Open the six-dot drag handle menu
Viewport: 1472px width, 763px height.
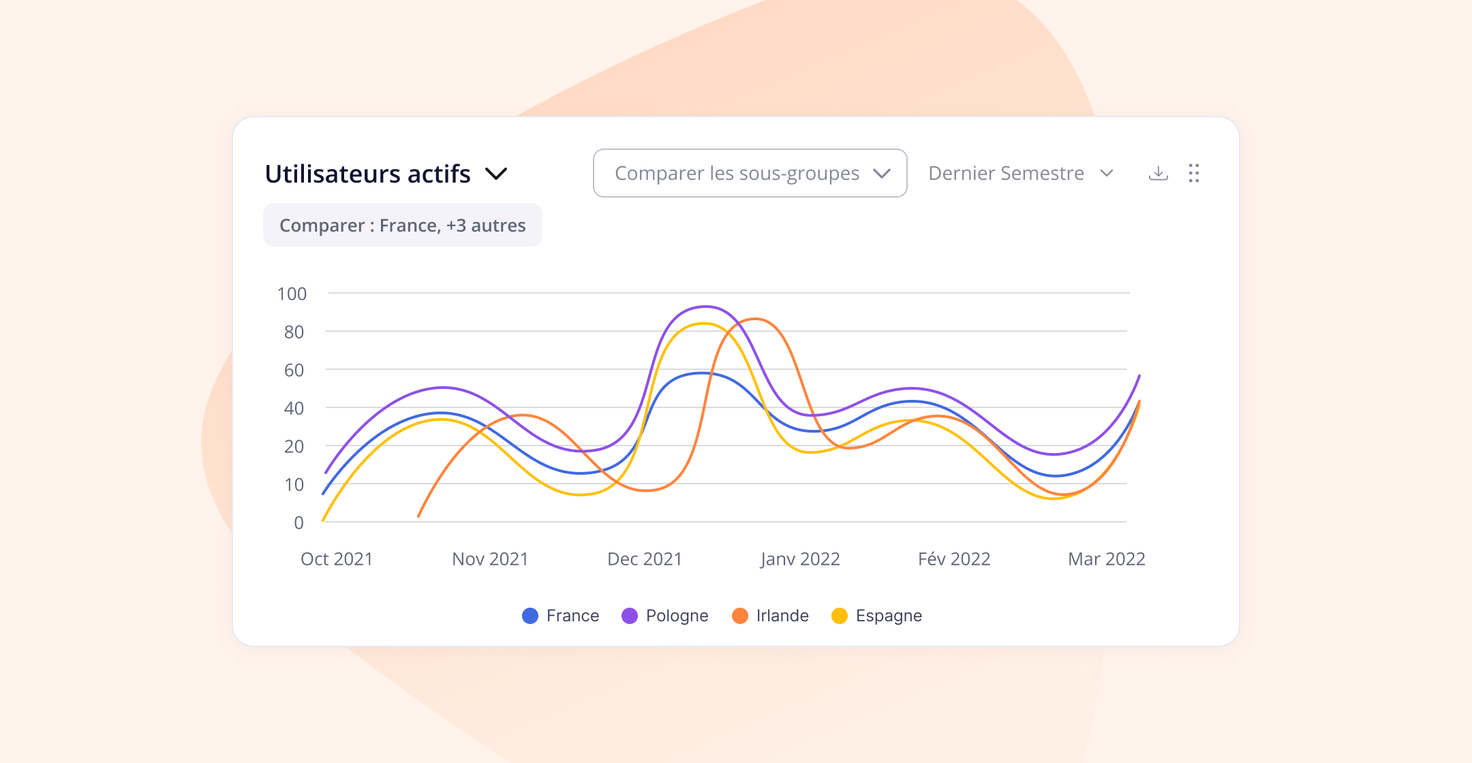(x=1193, y=173)
